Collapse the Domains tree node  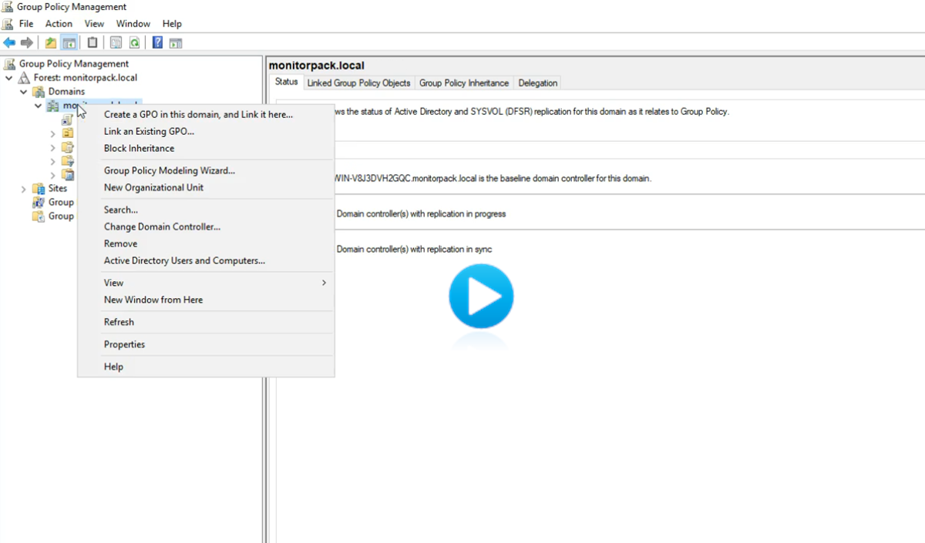click(x=23, y=92)
